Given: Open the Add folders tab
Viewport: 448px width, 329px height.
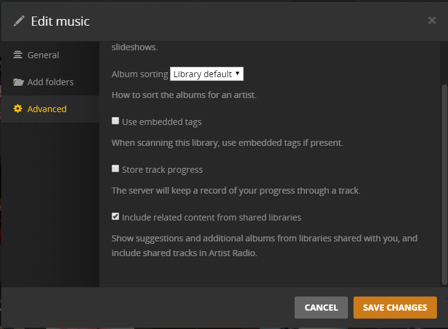Looking at the screenshot, I should 50,82.
